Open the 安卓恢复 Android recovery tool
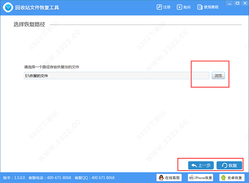Viewport: 249px width, 183px height. point(232,178)
